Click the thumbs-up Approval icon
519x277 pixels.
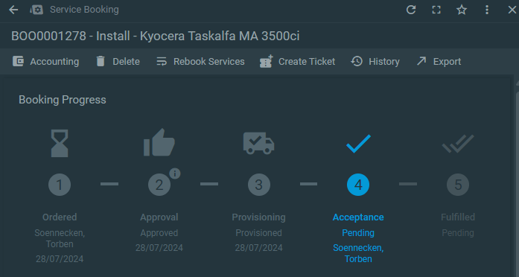point(159,142)
